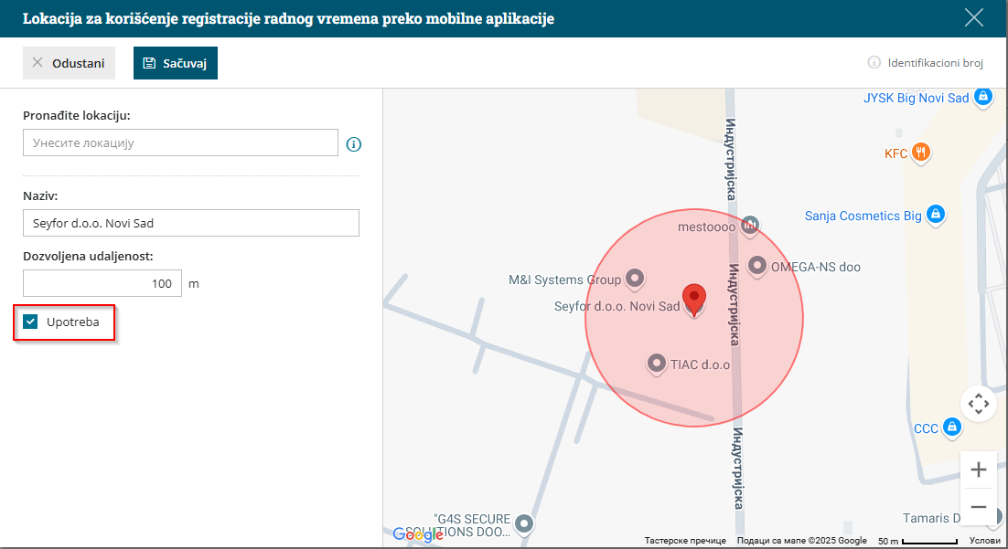The width and height of the screenshot is (1008, 549).
Task: Close the dialog with the X icon
Action: pos(974,17)
